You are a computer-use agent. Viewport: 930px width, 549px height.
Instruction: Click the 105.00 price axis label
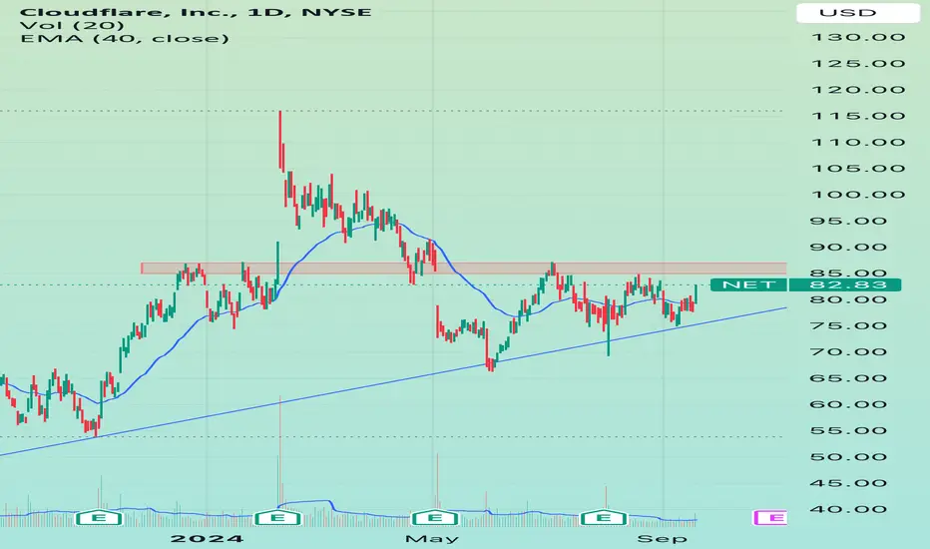(857, 169)
